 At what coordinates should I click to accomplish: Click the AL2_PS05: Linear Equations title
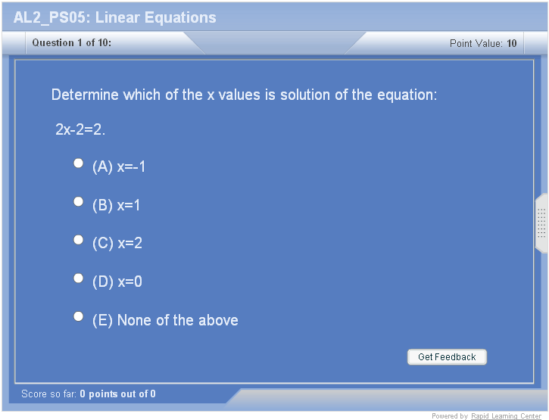pyautogui.click(x=115, y=17)
